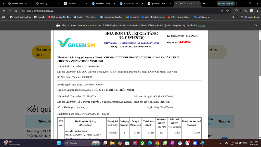Bookmark this page with the star
The height and width of the screenshot is (147, 261).
click(x=228, y=11)
